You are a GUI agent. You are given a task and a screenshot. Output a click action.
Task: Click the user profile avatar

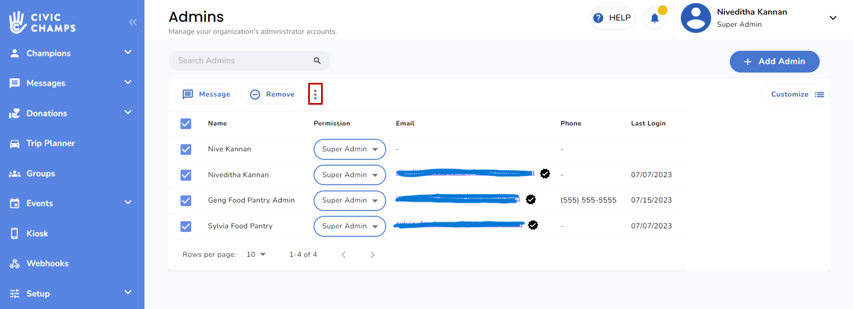point(695,18)
